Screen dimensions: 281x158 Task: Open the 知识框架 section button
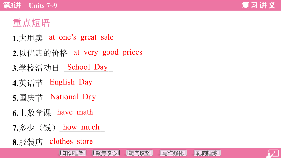pyautogui.click(x=73, y=153)
